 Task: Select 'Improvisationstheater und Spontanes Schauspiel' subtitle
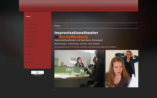tap(78, 40)
